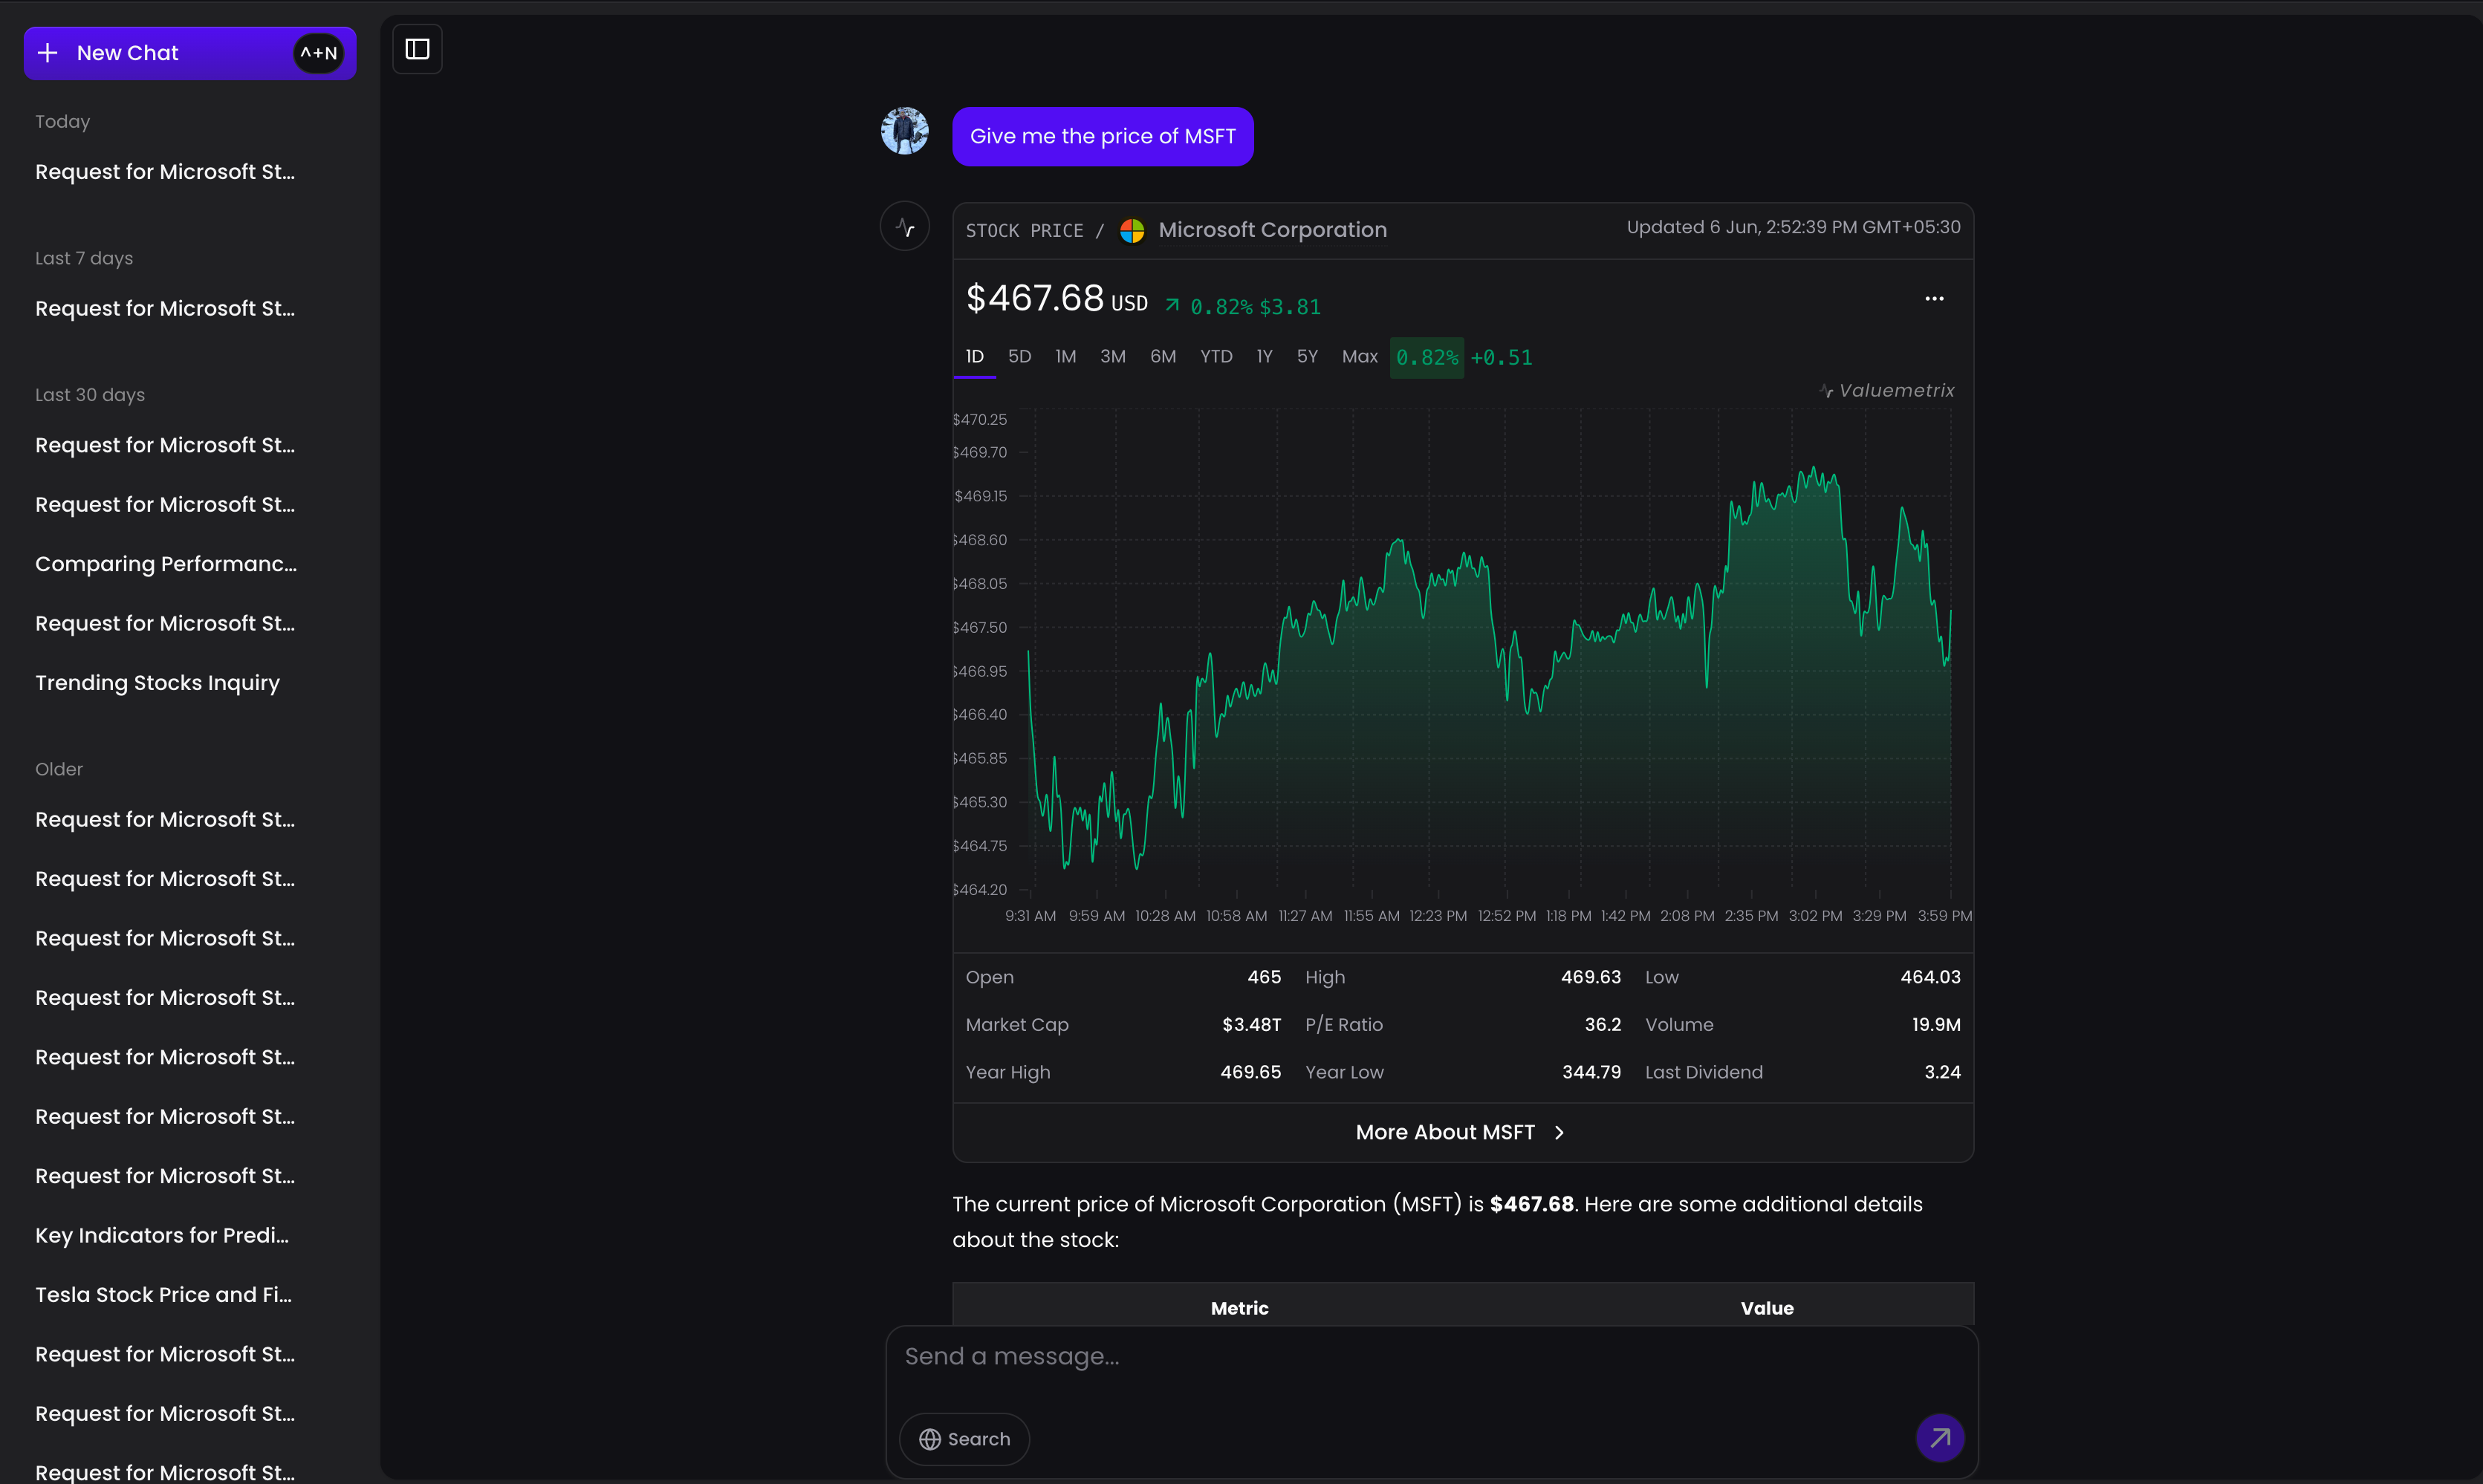Screen dimensions: 2483x1484
Task: Switch to the +0.51 absolute change display
Action: (x=1501, y=358)
